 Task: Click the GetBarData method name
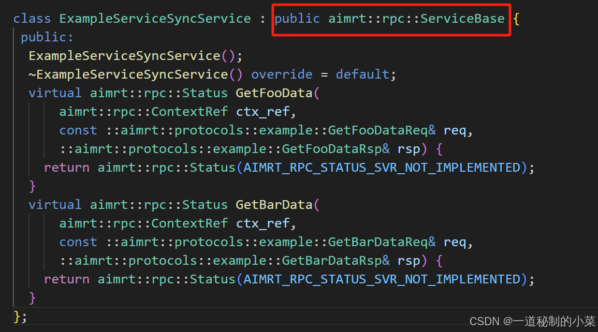(x=274, y=205)
